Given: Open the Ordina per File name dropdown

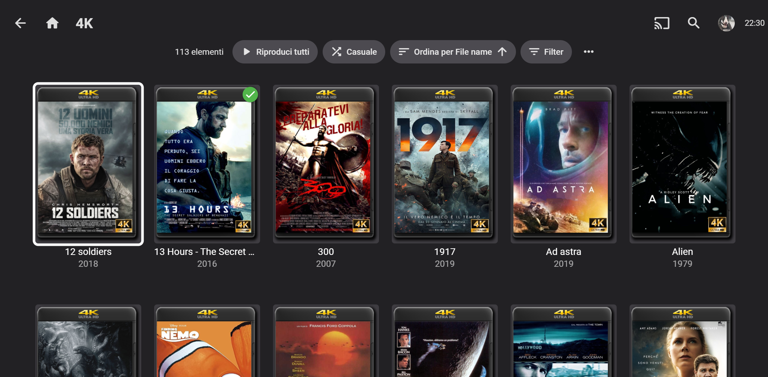Looking at the screenshot, I should (x=453, y=52).
